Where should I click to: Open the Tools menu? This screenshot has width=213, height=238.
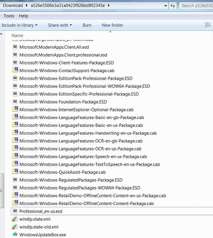[x=9, y=16]
